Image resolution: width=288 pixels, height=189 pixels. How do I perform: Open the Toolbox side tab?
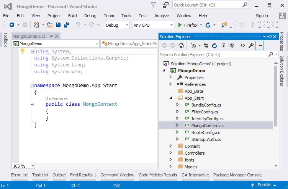(6, 39)
